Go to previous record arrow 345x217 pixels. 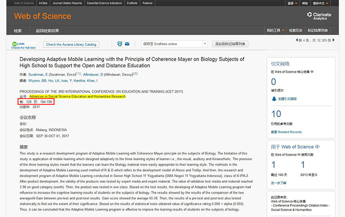click(297, 40)
